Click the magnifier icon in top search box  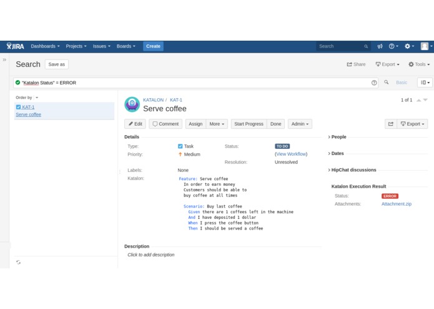pos(366,46)
